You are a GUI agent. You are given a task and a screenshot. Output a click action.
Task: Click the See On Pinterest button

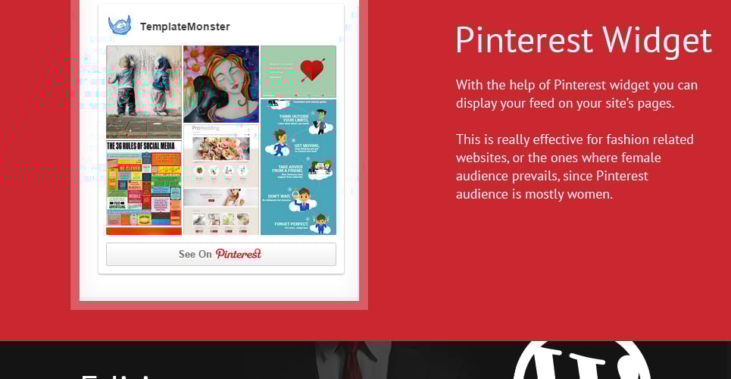point(221,255)
